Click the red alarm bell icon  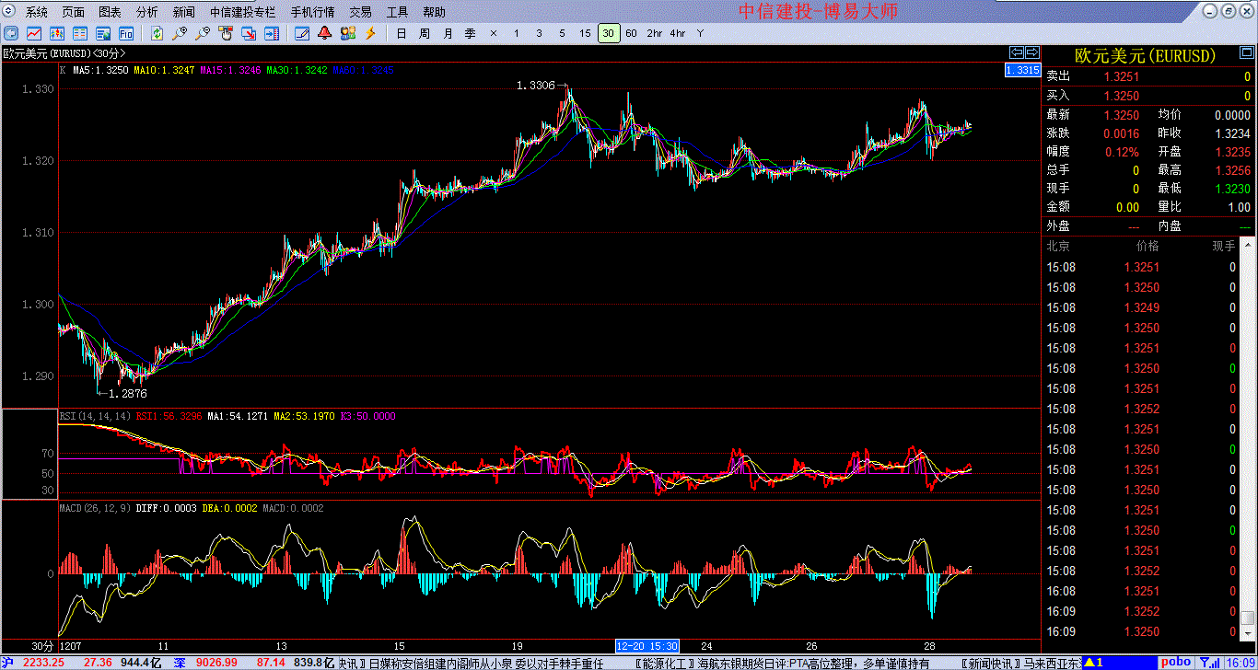324,33
